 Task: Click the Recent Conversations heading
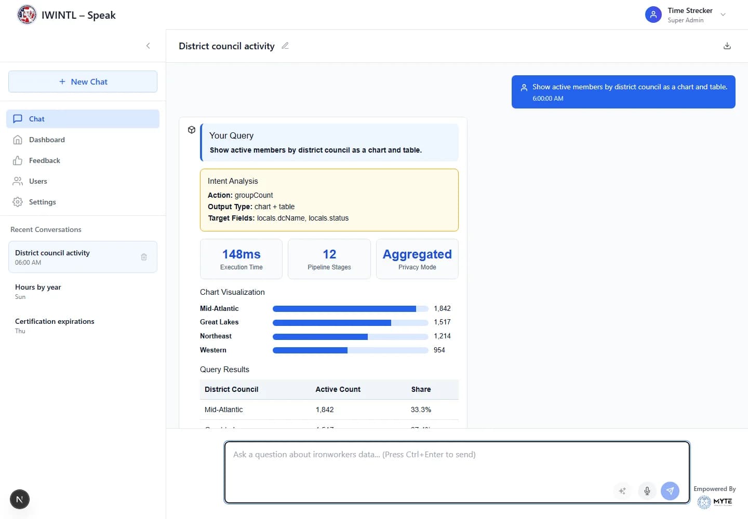point(46,229)
